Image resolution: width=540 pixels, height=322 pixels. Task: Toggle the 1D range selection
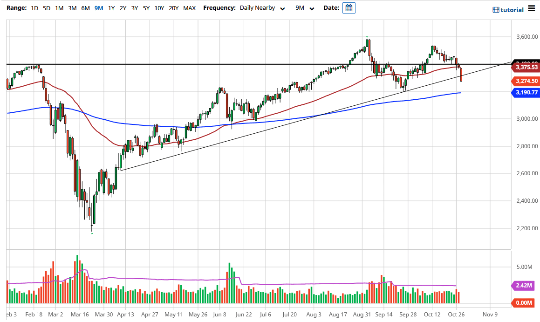pyautogui.click(x=34, y=8)
